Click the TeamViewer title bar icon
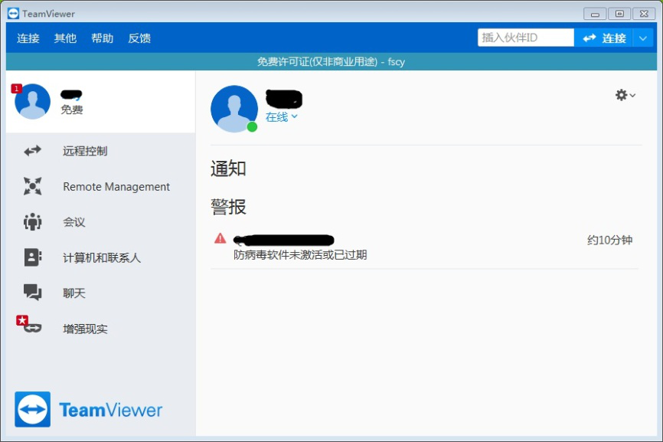663x442 pixels. [13, 14]
